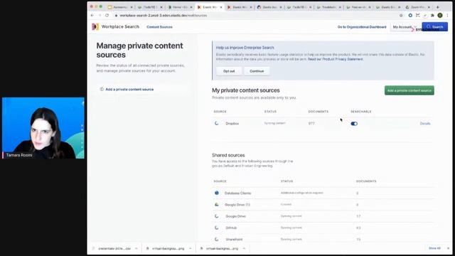Click the Dropbox document count 977
455x256 pixels.
pos(311,123)
